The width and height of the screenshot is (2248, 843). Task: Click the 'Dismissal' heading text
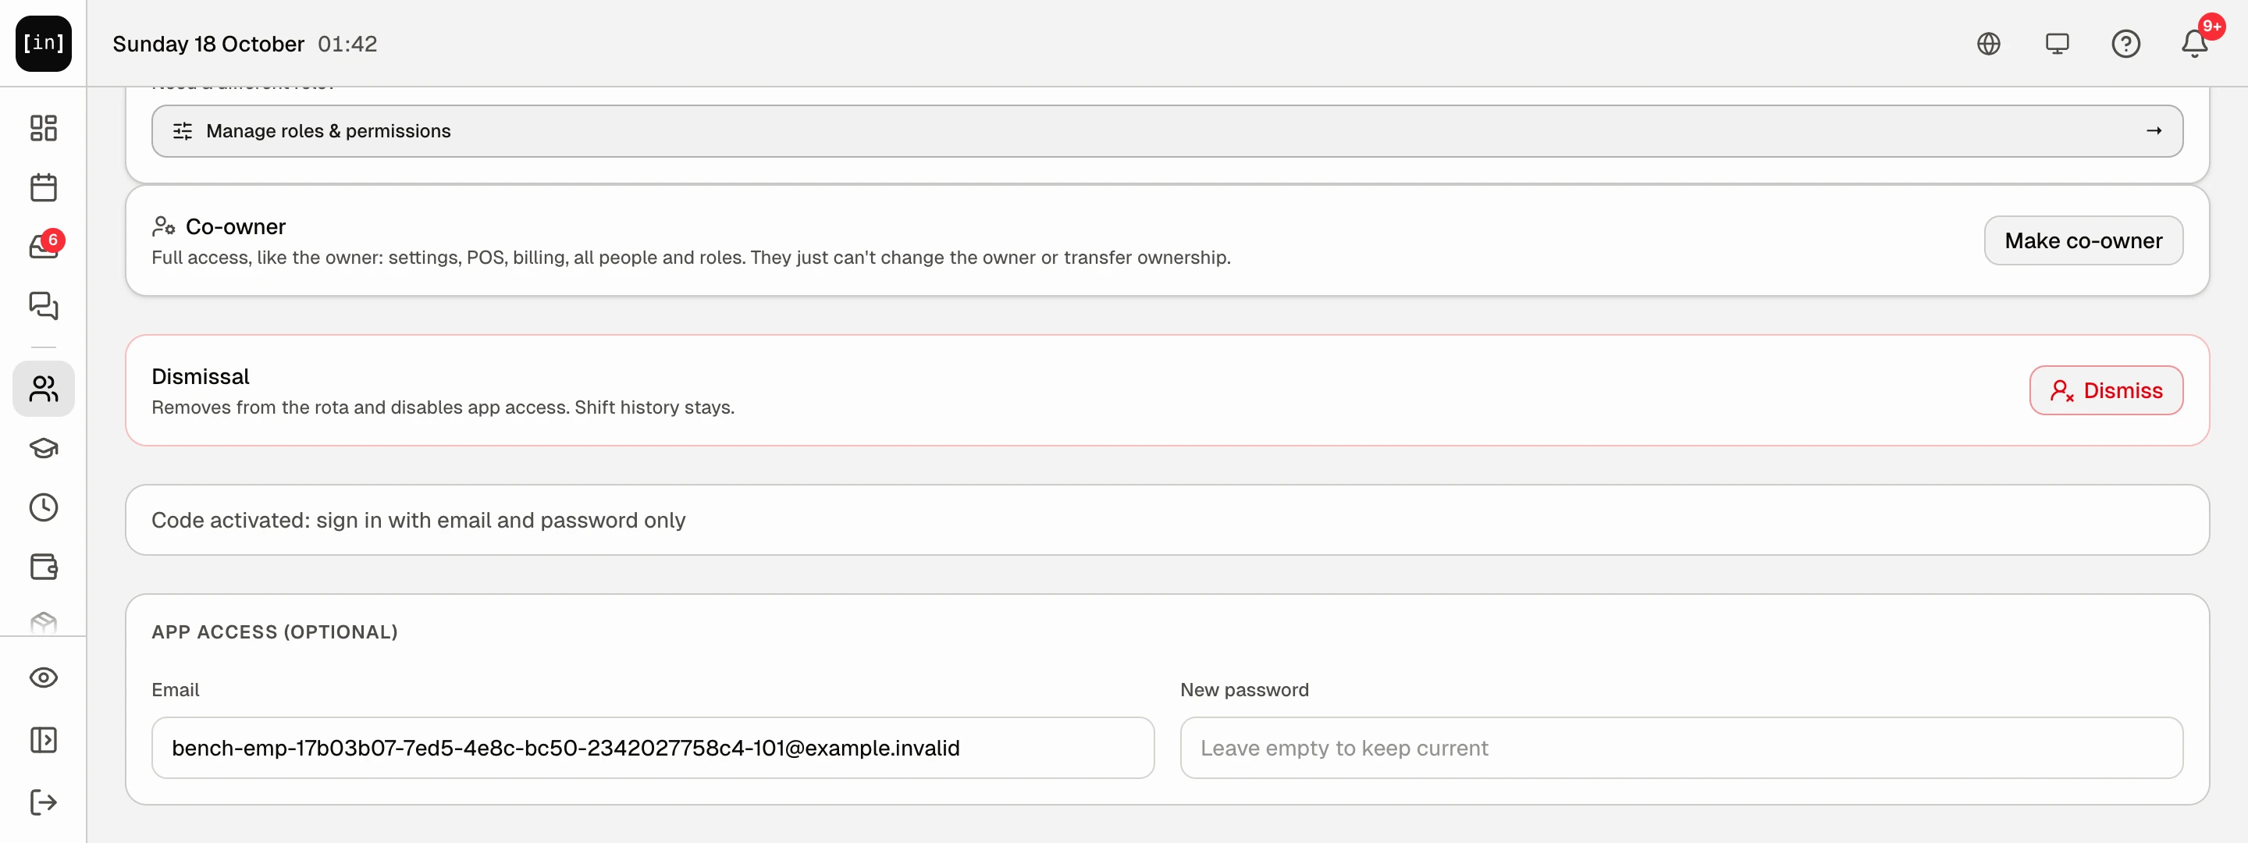[201, 376]
